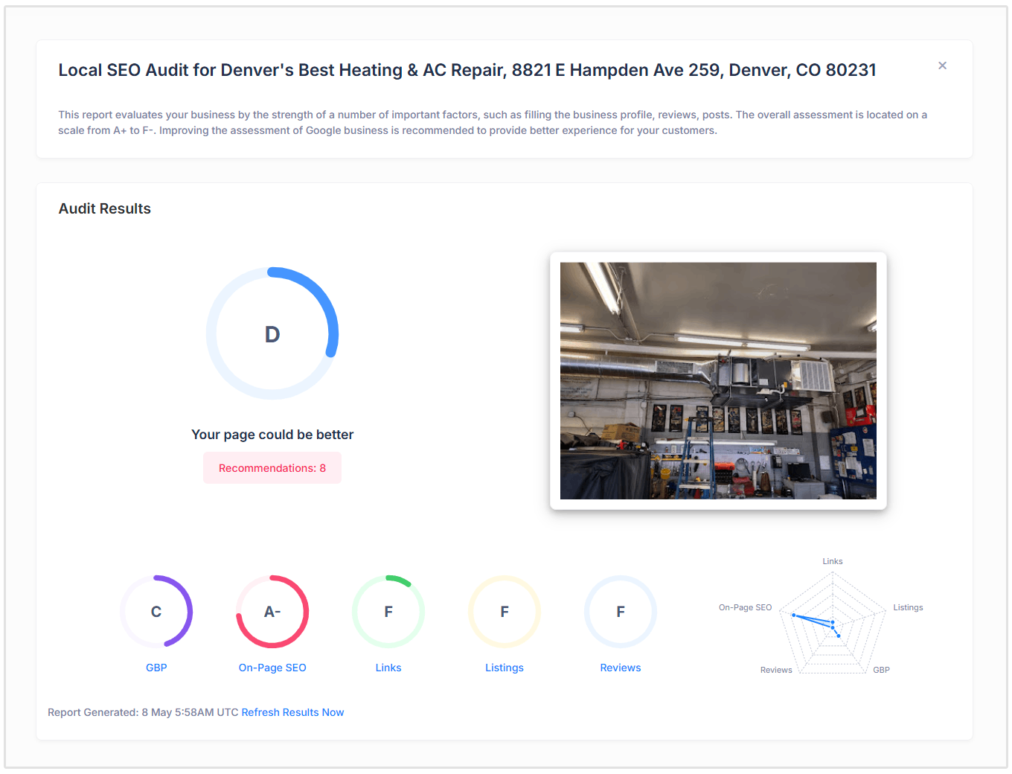Click the radar chart Listings axis label
Image resolution: width=1012 pixels, height=774 pixels.
[x=908, y=607]
